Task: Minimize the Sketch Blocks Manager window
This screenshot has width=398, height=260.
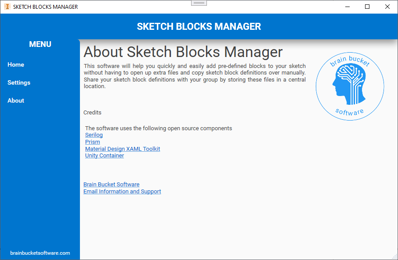Action: [x=347, y=7]
